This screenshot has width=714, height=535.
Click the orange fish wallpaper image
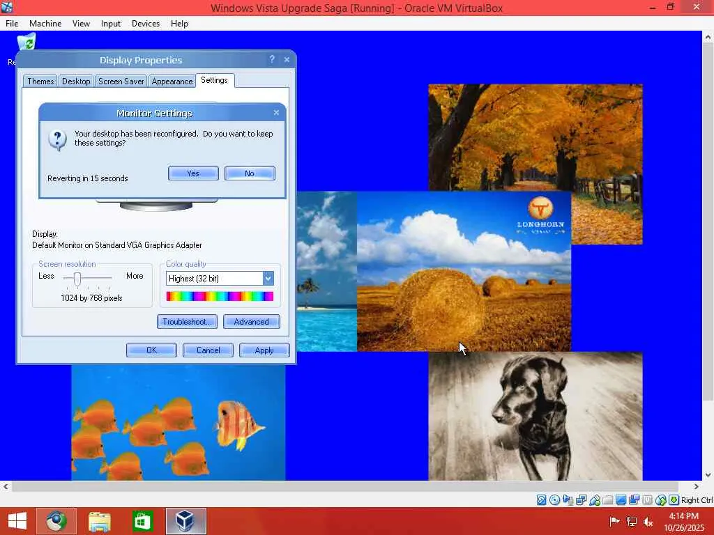[178, 422]
